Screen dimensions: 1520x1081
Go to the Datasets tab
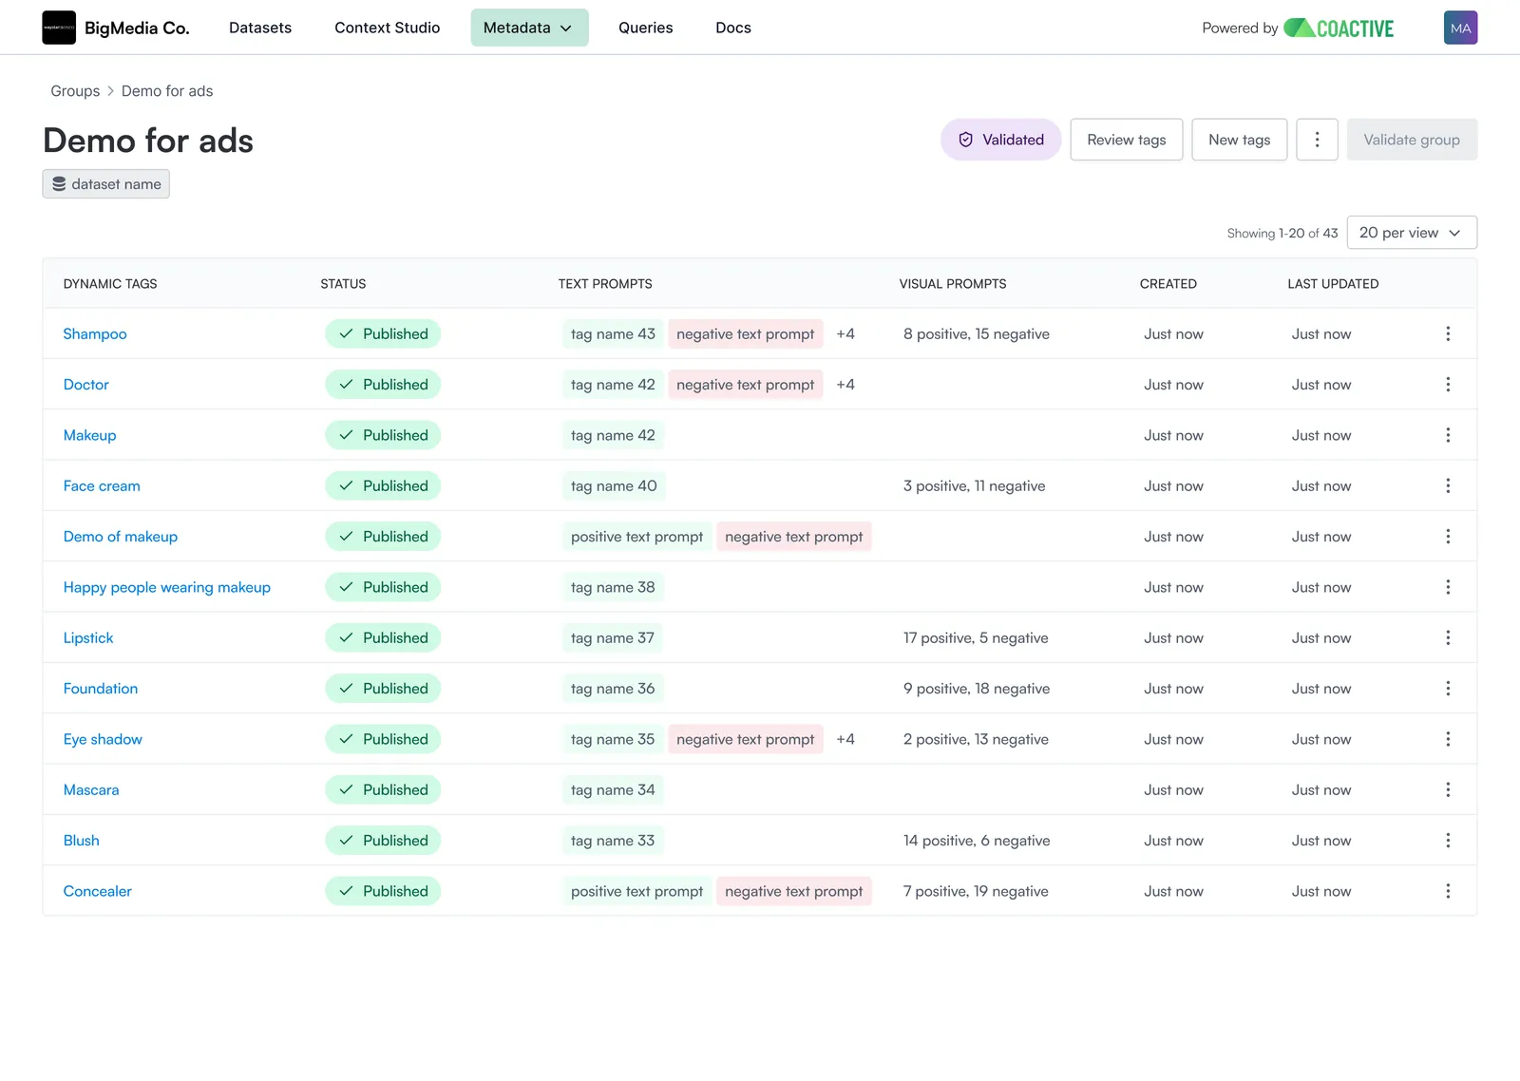click(260, 28)
